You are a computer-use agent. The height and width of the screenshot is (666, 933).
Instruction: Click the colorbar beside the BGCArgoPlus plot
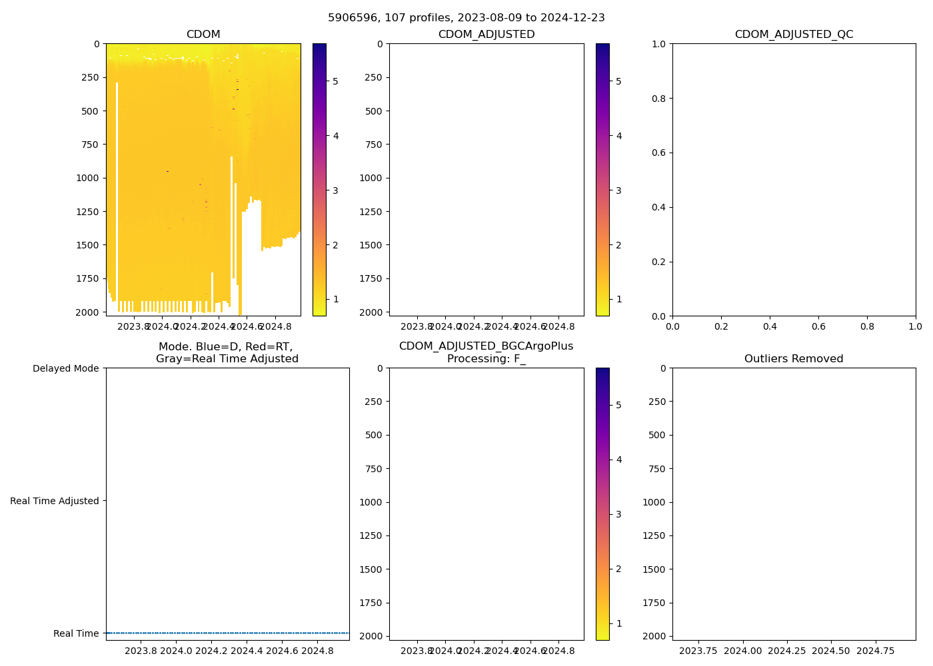602,504
